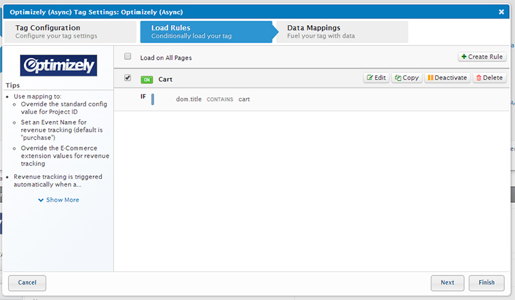Select the Cart rule title
Viewport: 515px width, 300px height.
coord(165,79)
